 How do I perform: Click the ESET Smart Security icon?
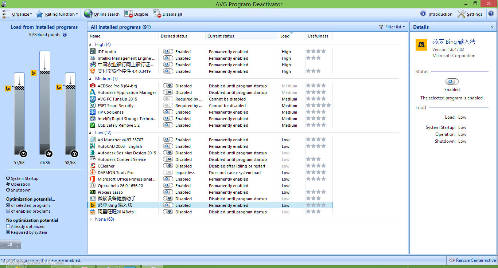coord(93,106)
